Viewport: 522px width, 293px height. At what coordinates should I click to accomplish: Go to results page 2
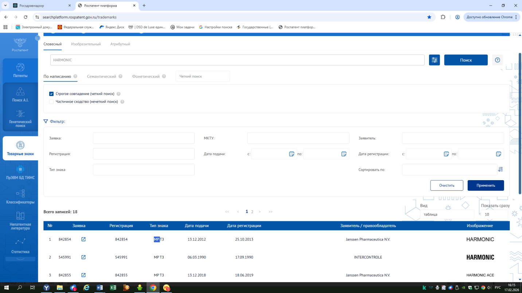pos(252,211)
